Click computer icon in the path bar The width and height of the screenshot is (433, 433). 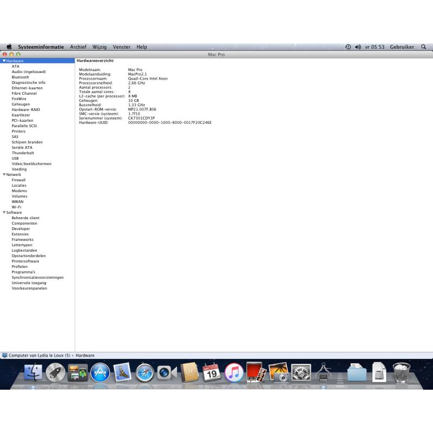click(5, 356)
